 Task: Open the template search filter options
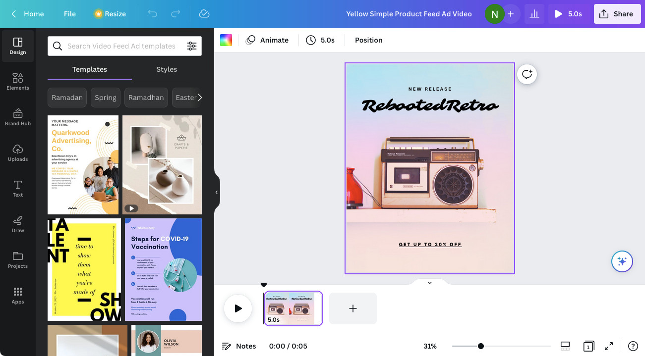coord(191,46)
